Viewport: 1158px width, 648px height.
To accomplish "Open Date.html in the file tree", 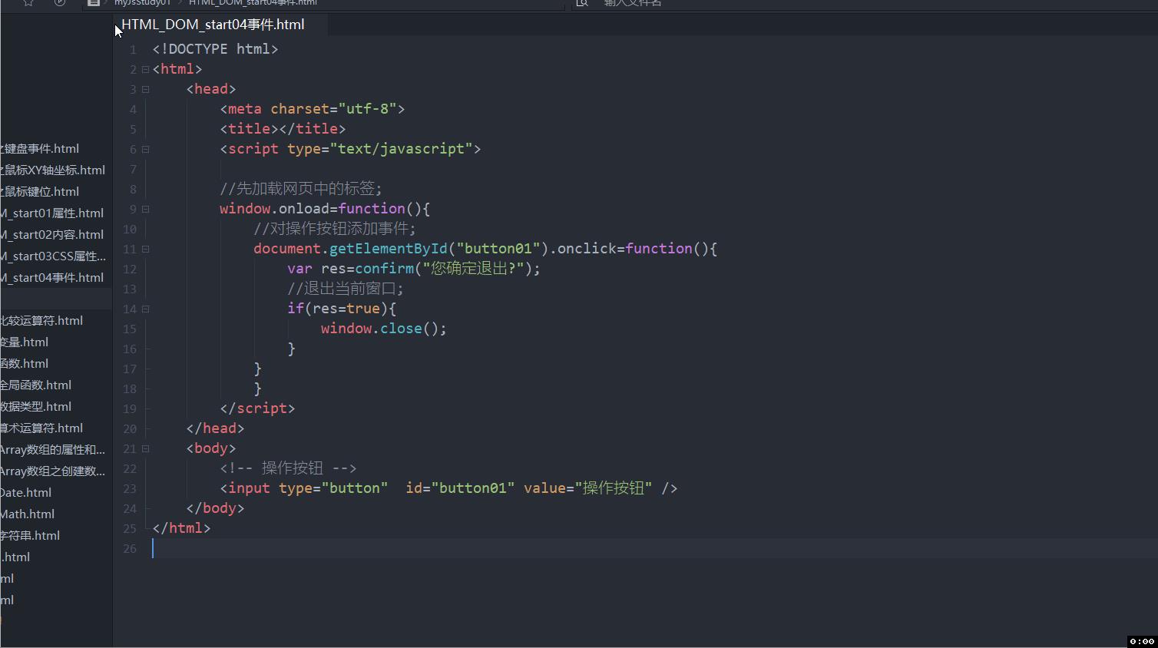I will click(x=26, y=493).
